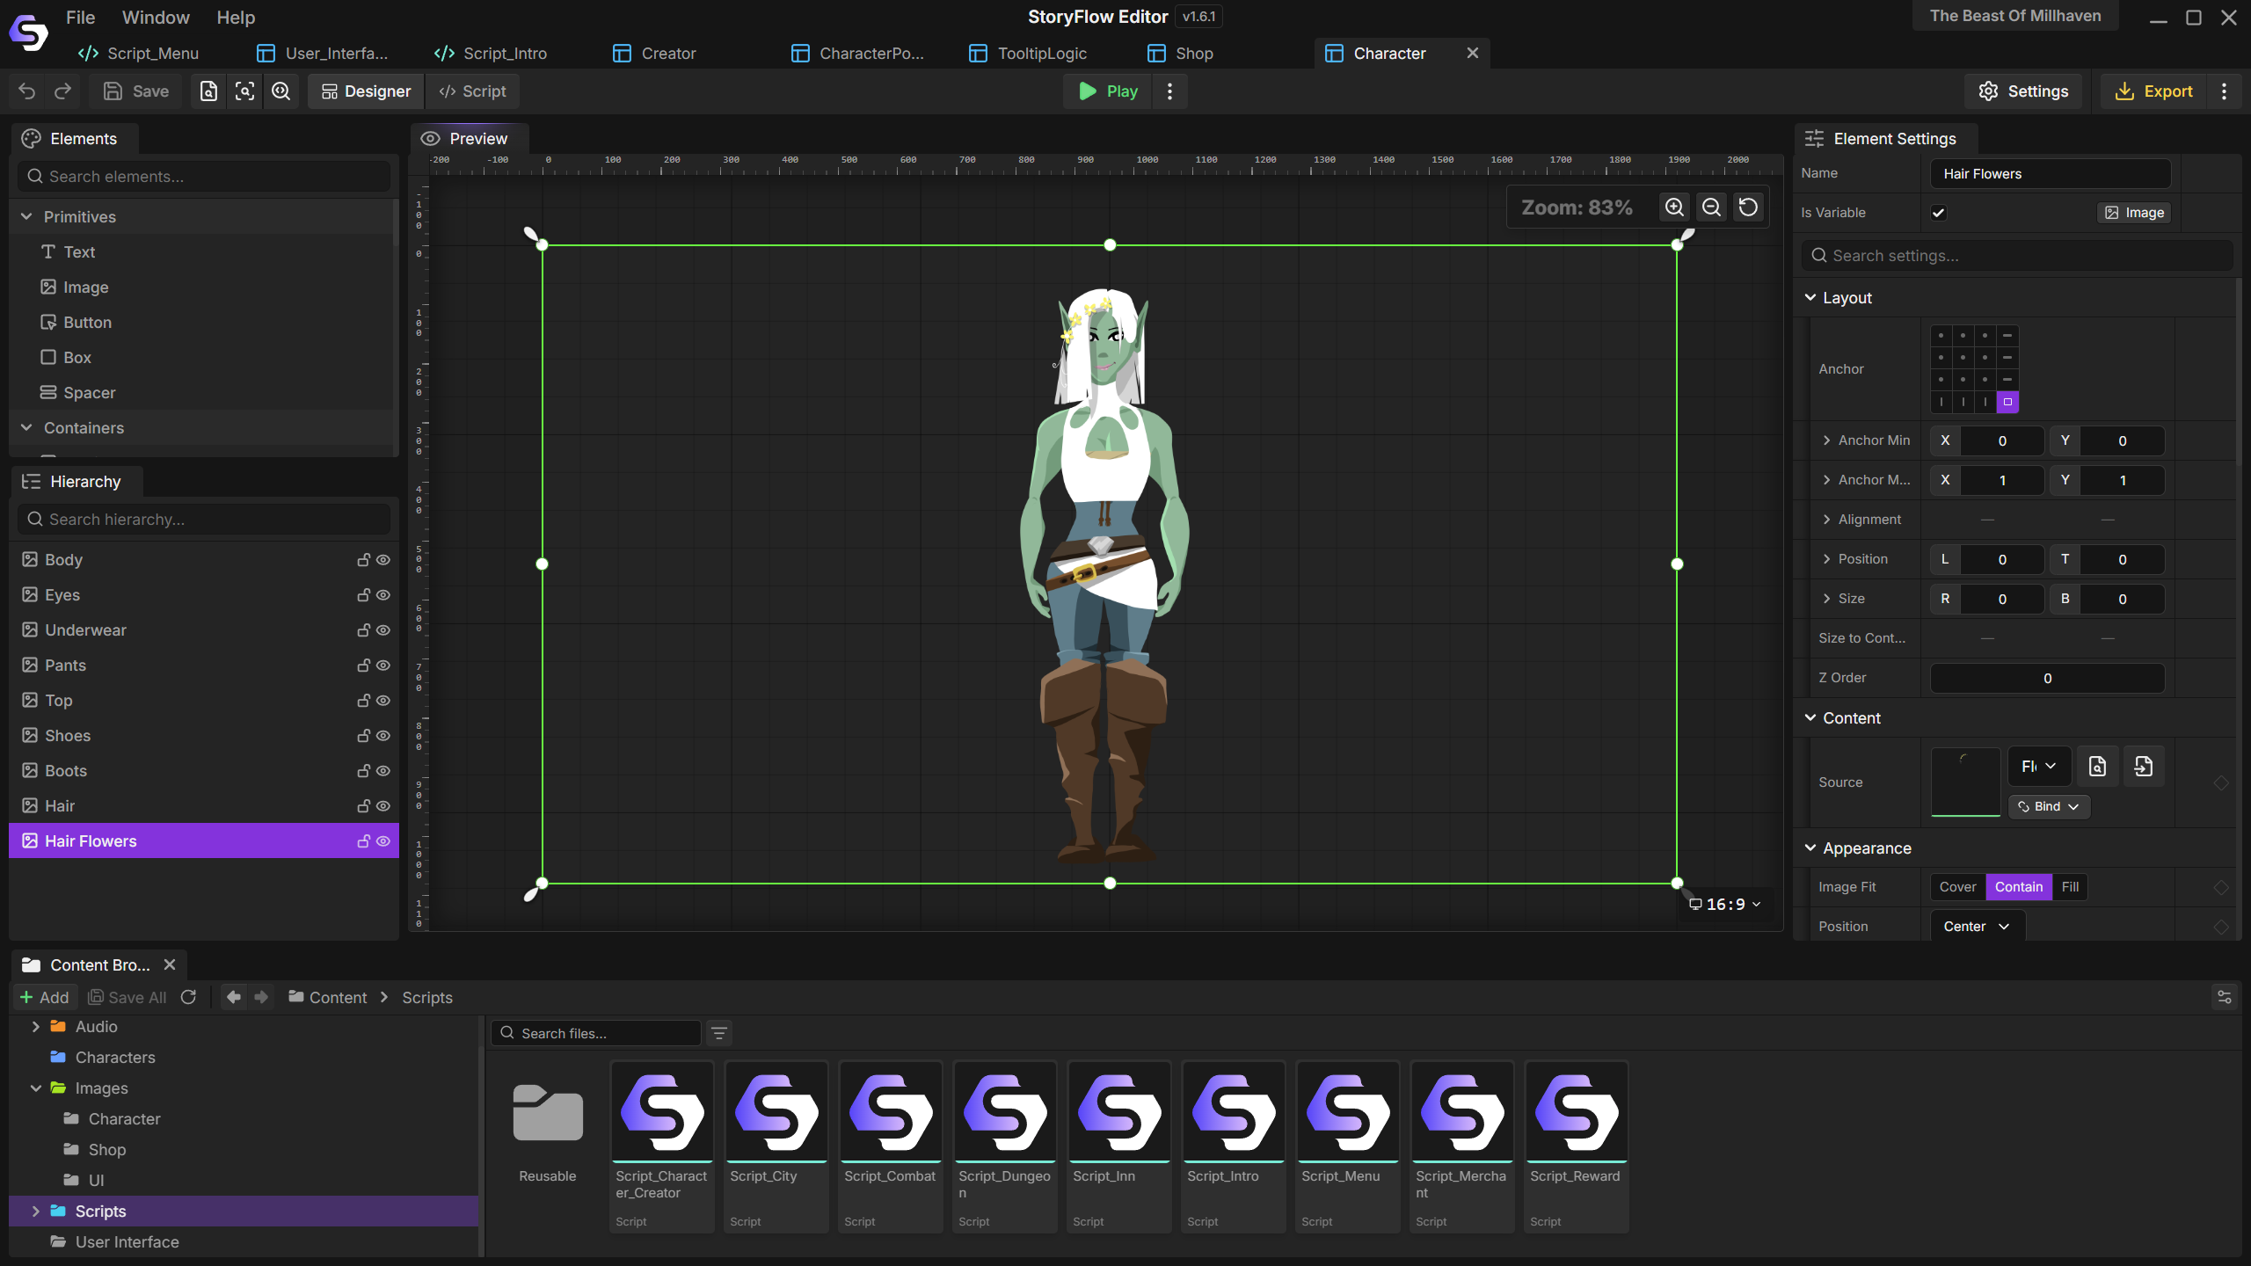Open the File menu

80,18
